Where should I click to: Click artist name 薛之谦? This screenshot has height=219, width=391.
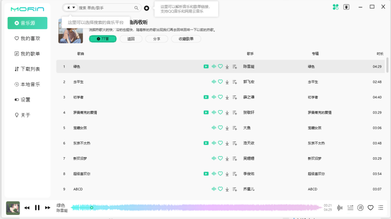(249, 97)
